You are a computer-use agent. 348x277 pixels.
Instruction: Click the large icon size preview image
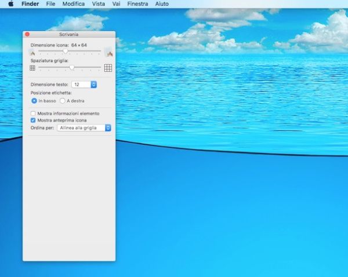[x=108, y=52]
